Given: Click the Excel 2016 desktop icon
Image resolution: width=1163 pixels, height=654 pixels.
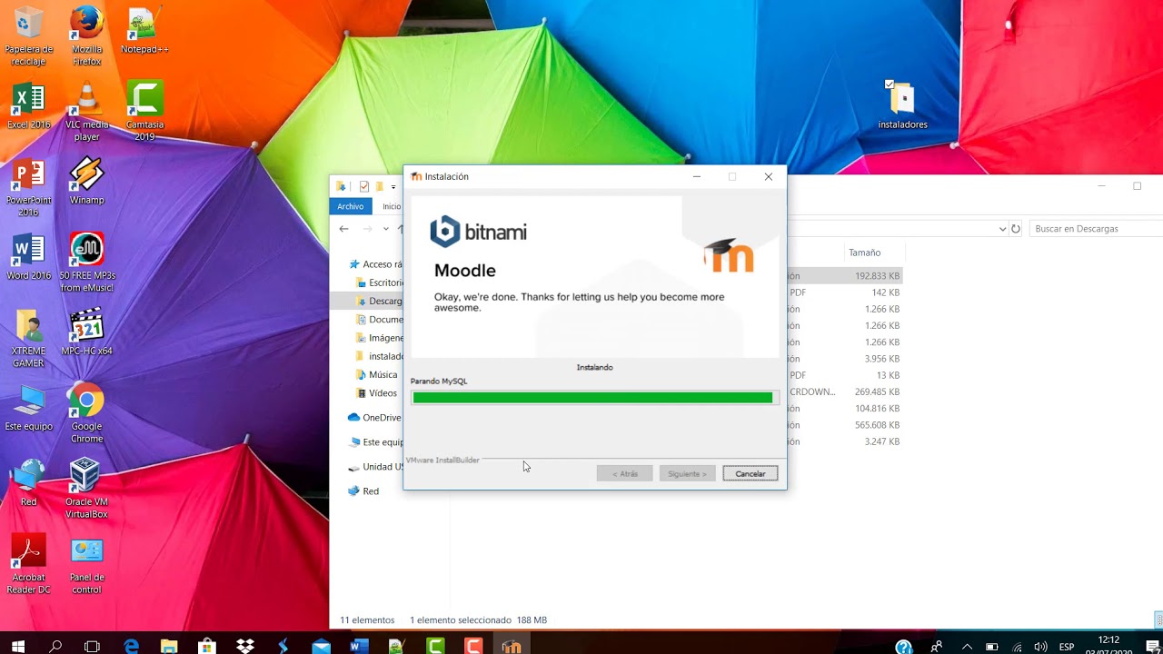Looking at the screenshot, I should tap(29, 106).
